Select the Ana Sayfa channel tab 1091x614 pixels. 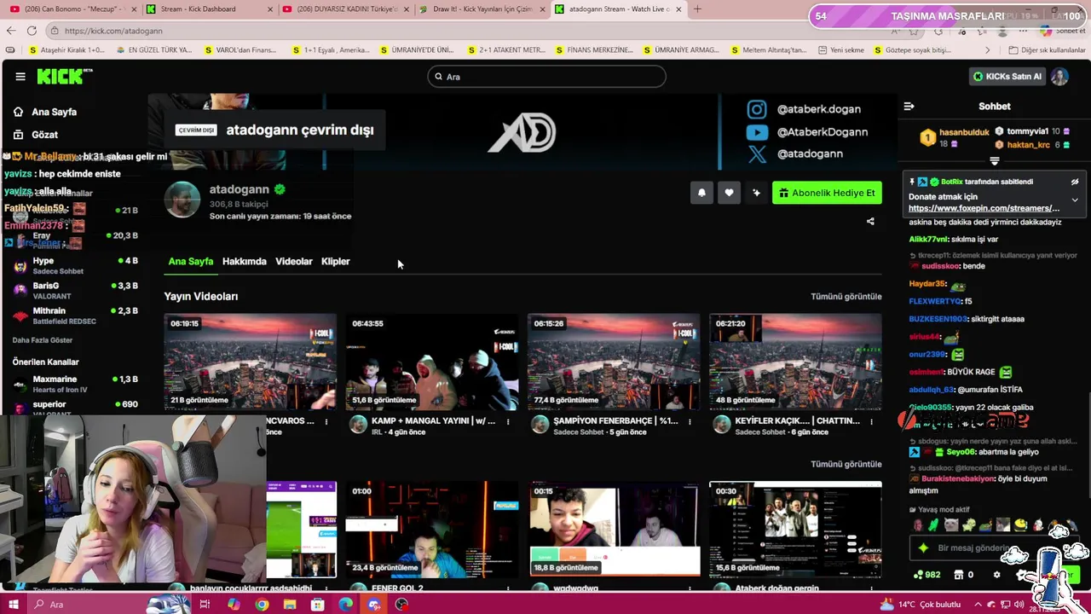pyautogui.click(x=190, y=261)
